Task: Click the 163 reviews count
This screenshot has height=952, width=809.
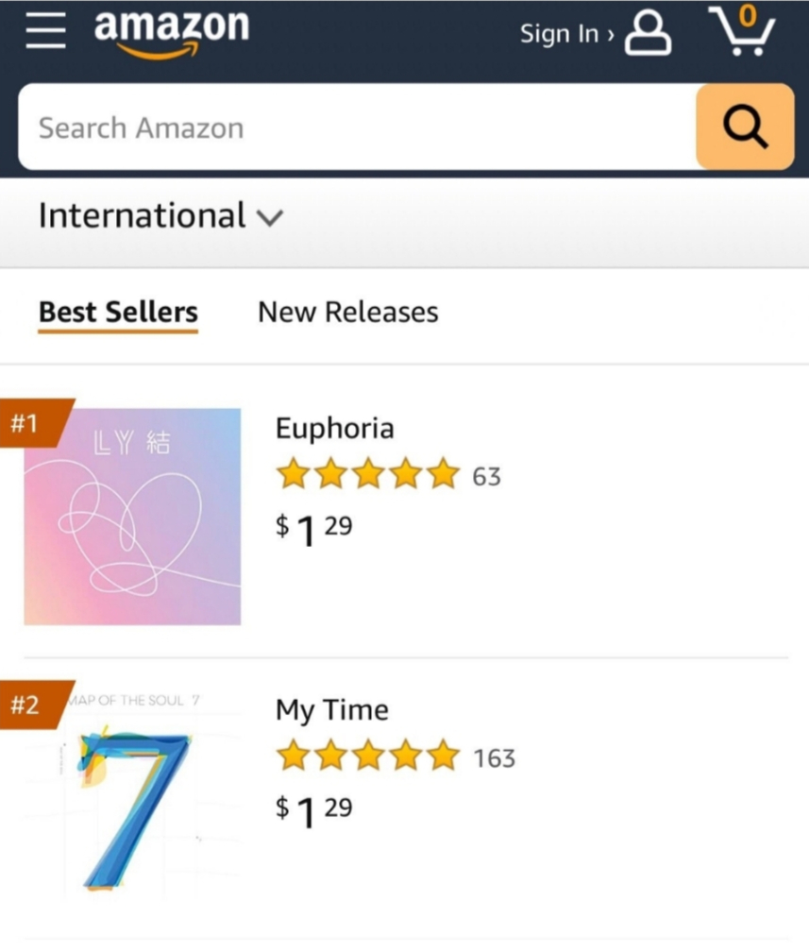Action: tap(494, 758)
